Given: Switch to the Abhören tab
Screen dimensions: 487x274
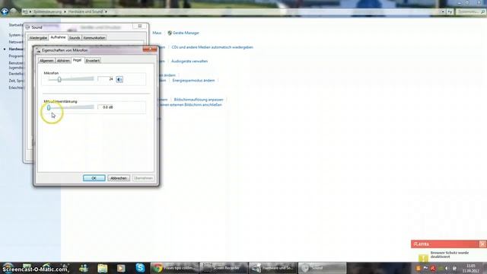Looking at the screenshot, I should [63, 61].
